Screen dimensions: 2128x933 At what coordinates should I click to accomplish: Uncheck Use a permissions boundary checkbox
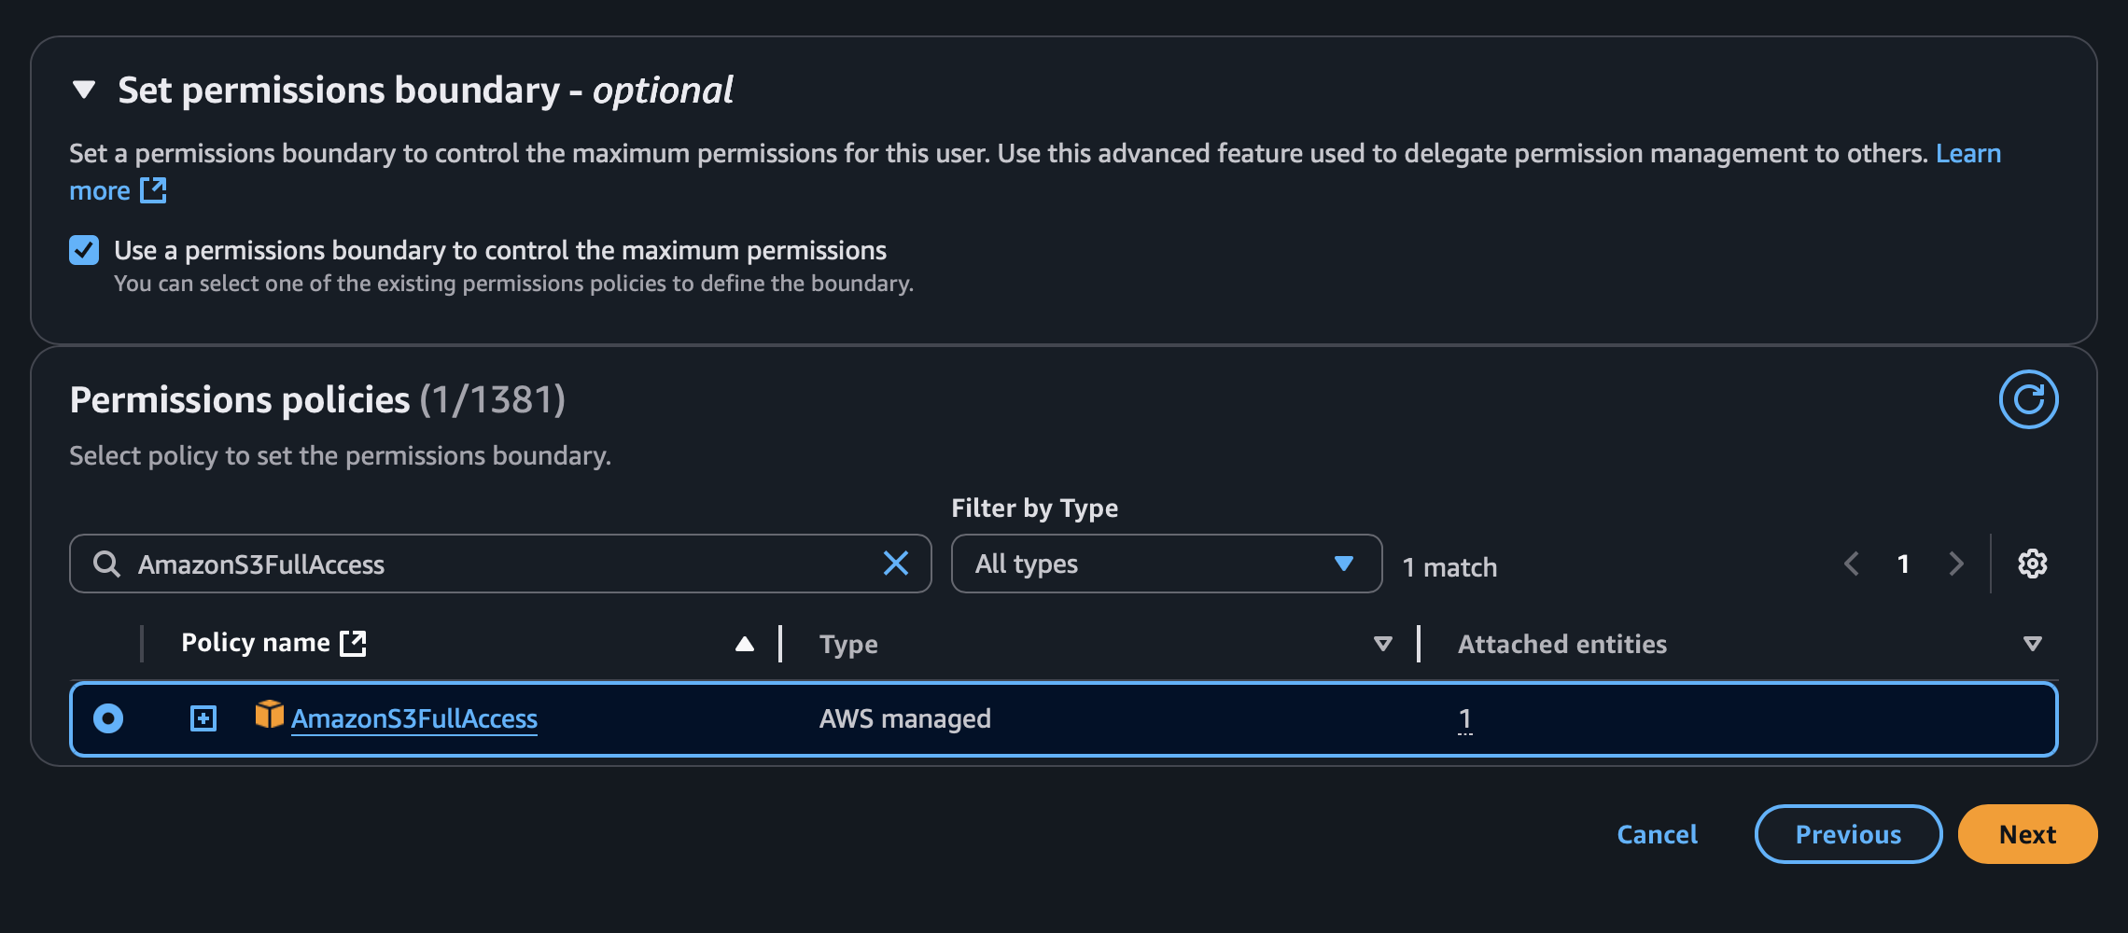pos(84,250)
